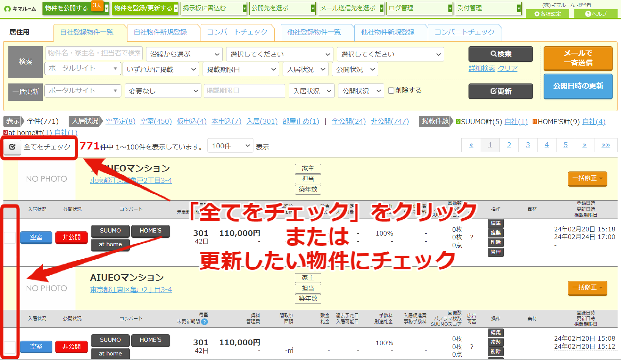621x360 pixels.
Task: Click クリア link
Action: (x=508, y=69)
